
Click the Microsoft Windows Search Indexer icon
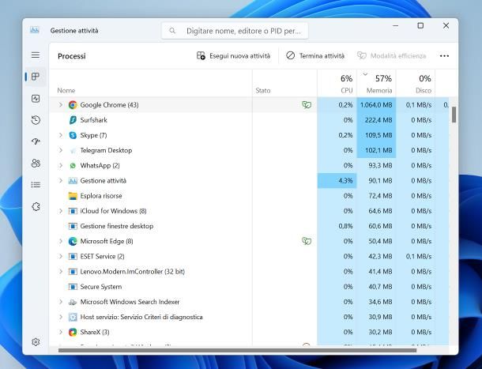[x=73, y=302]
